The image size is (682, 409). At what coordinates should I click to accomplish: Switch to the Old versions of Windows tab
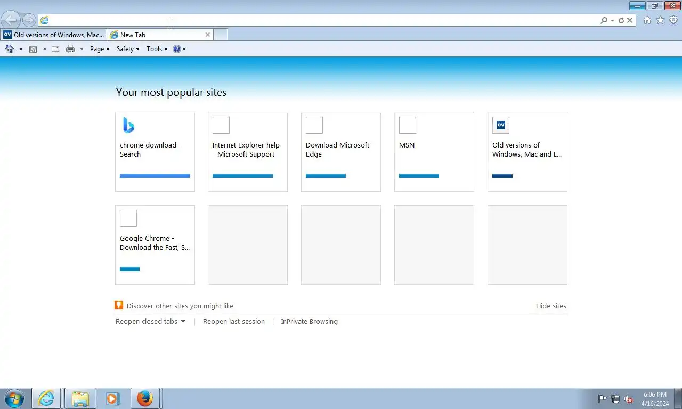[53, 35]
